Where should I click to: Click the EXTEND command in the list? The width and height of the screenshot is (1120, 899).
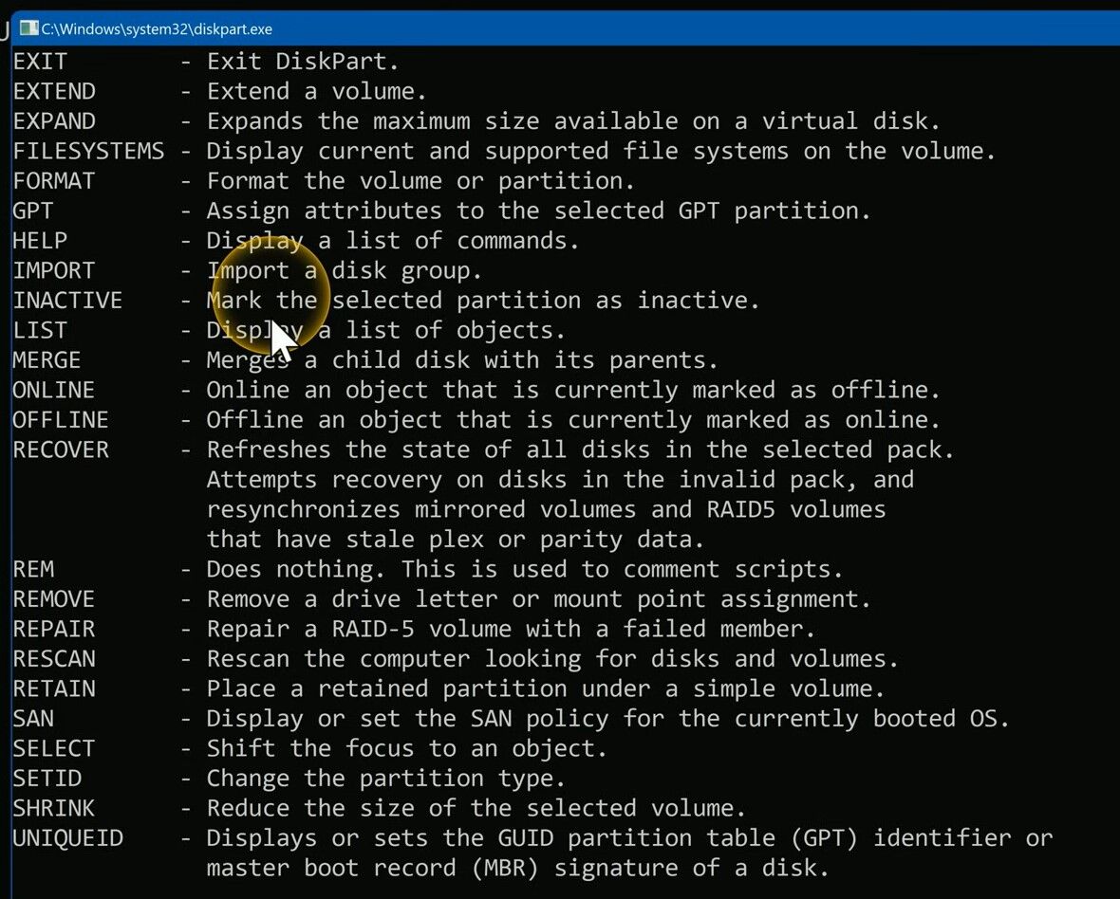[54, 92]
